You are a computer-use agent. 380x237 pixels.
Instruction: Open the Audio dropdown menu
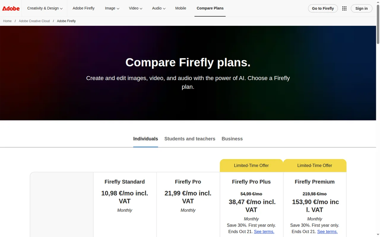coord(159,8)
